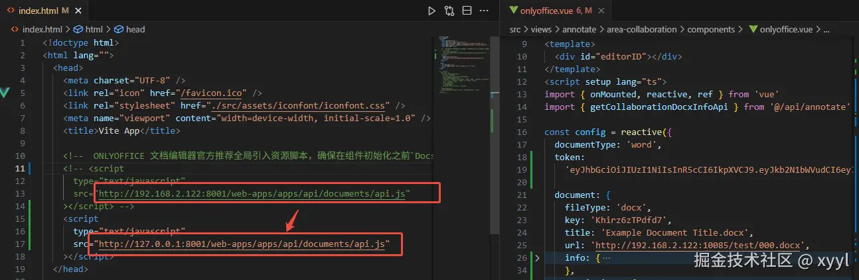
Task: Open the annotate folder breadcrumb
Action: pos(580,29)
